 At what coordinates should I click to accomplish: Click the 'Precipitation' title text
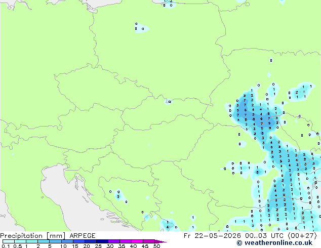tap(21, 236)
